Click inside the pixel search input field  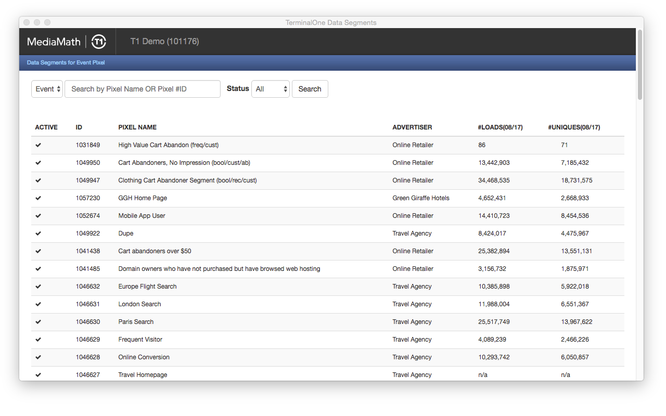tap(142, 88)
